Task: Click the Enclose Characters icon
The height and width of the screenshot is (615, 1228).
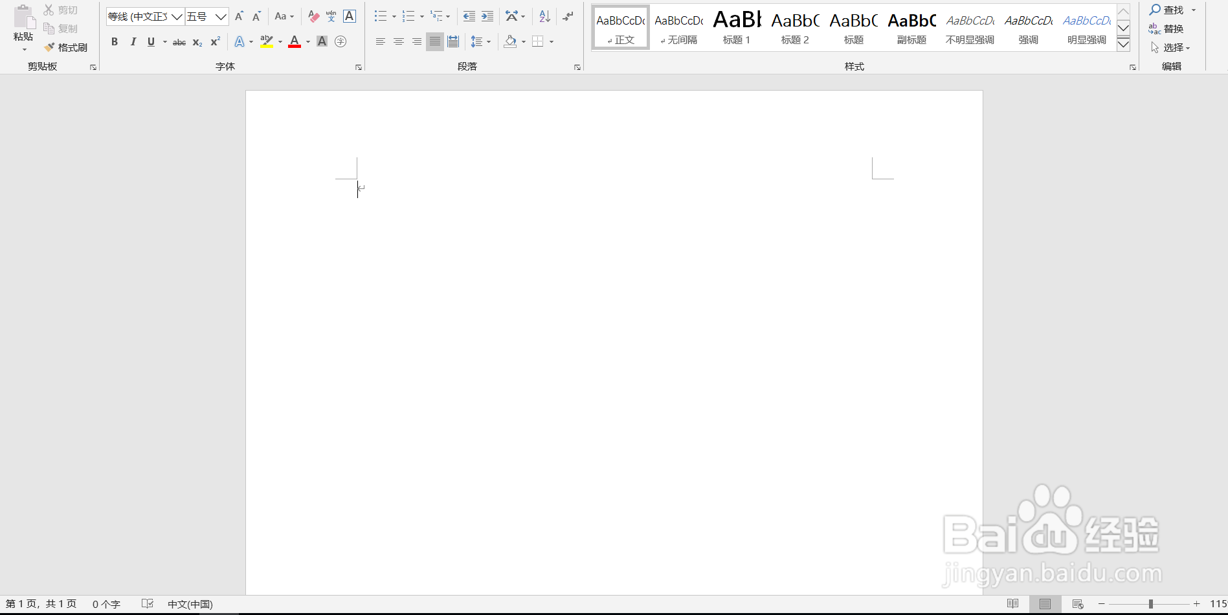Action: (x=340, y=42)
